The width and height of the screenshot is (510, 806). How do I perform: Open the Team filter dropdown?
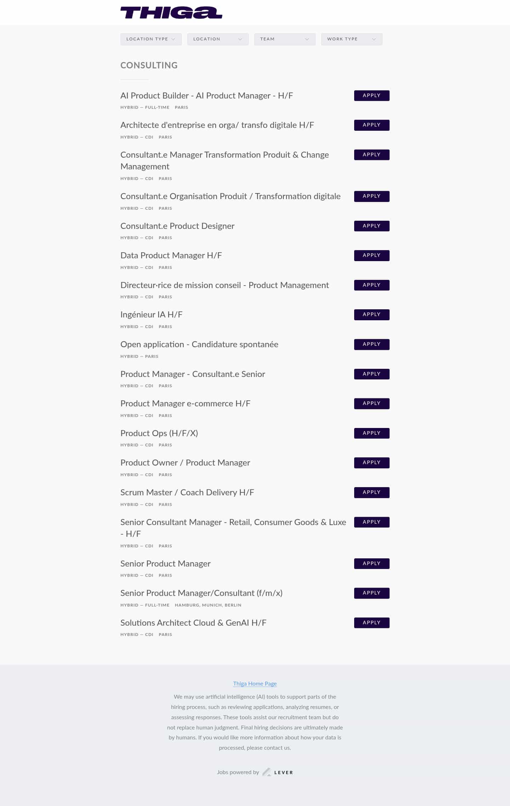tap(284, 39)
